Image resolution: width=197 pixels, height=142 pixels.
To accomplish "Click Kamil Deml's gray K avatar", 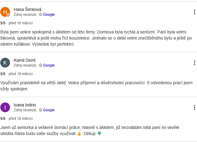I will [5, 63].
